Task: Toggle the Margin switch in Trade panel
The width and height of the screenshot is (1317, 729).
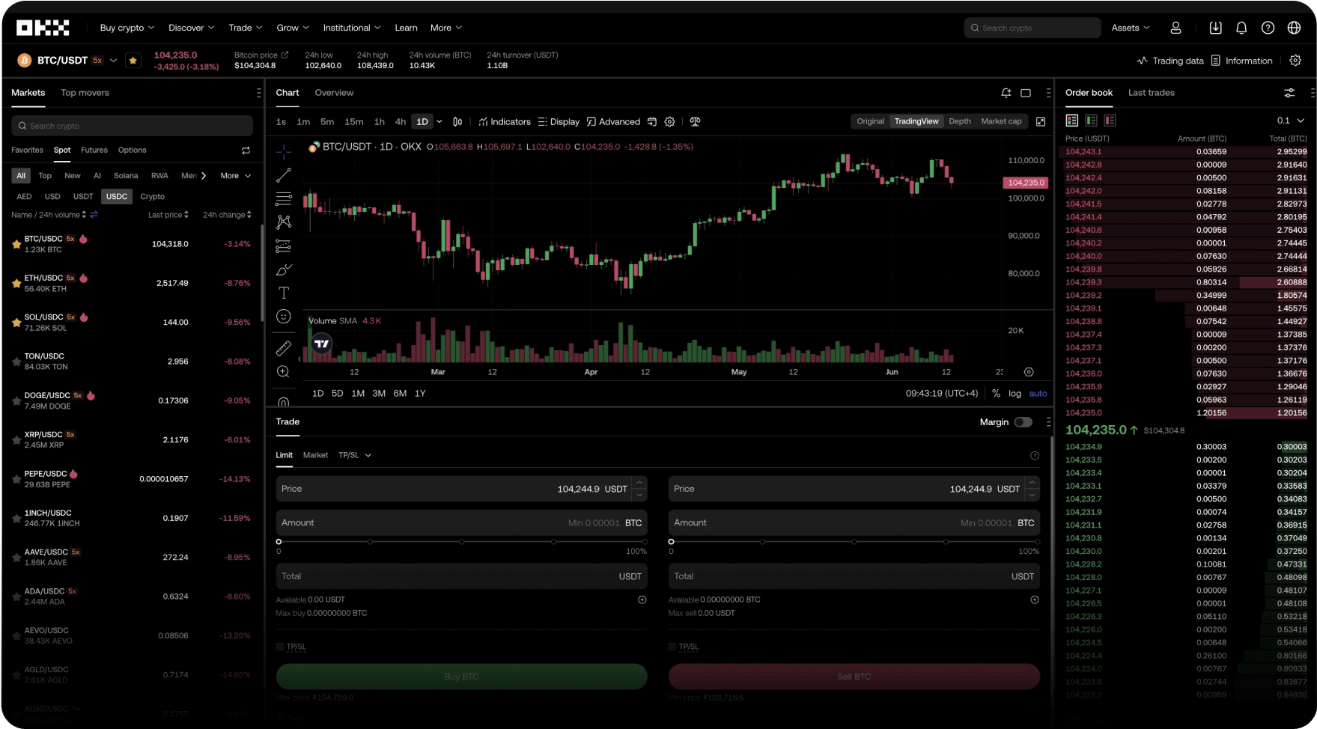Action: [x=1024, y=422]
